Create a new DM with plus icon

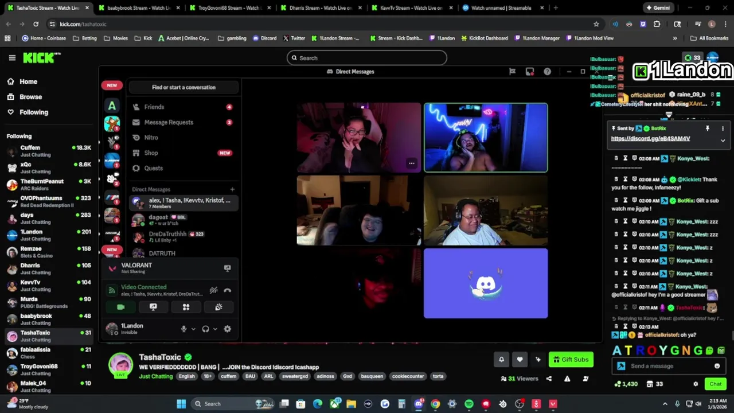coord(232,189)
